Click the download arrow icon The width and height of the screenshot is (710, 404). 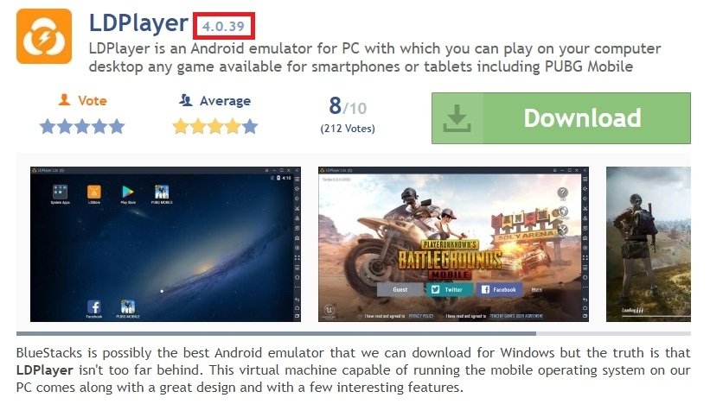tap(457, 118)
